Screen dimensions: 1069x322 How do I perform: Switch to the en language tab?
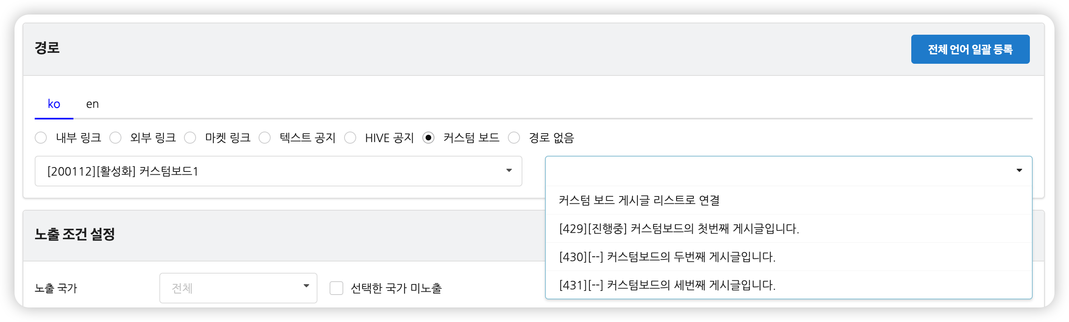pyautogui.click(x=92, y=104)
